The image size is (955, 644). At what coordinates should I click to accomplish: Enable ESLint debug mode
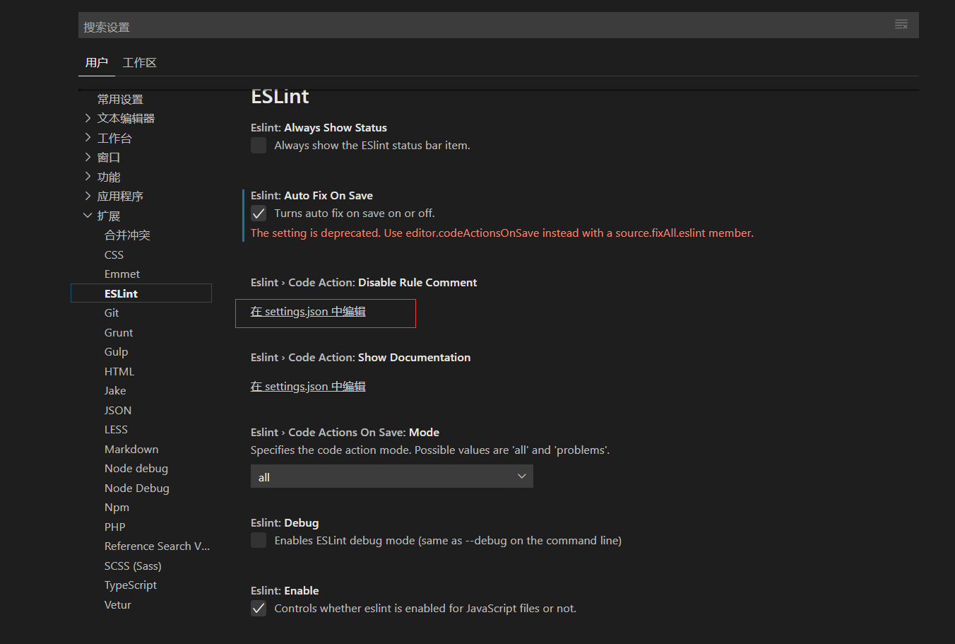coord(259,539)
